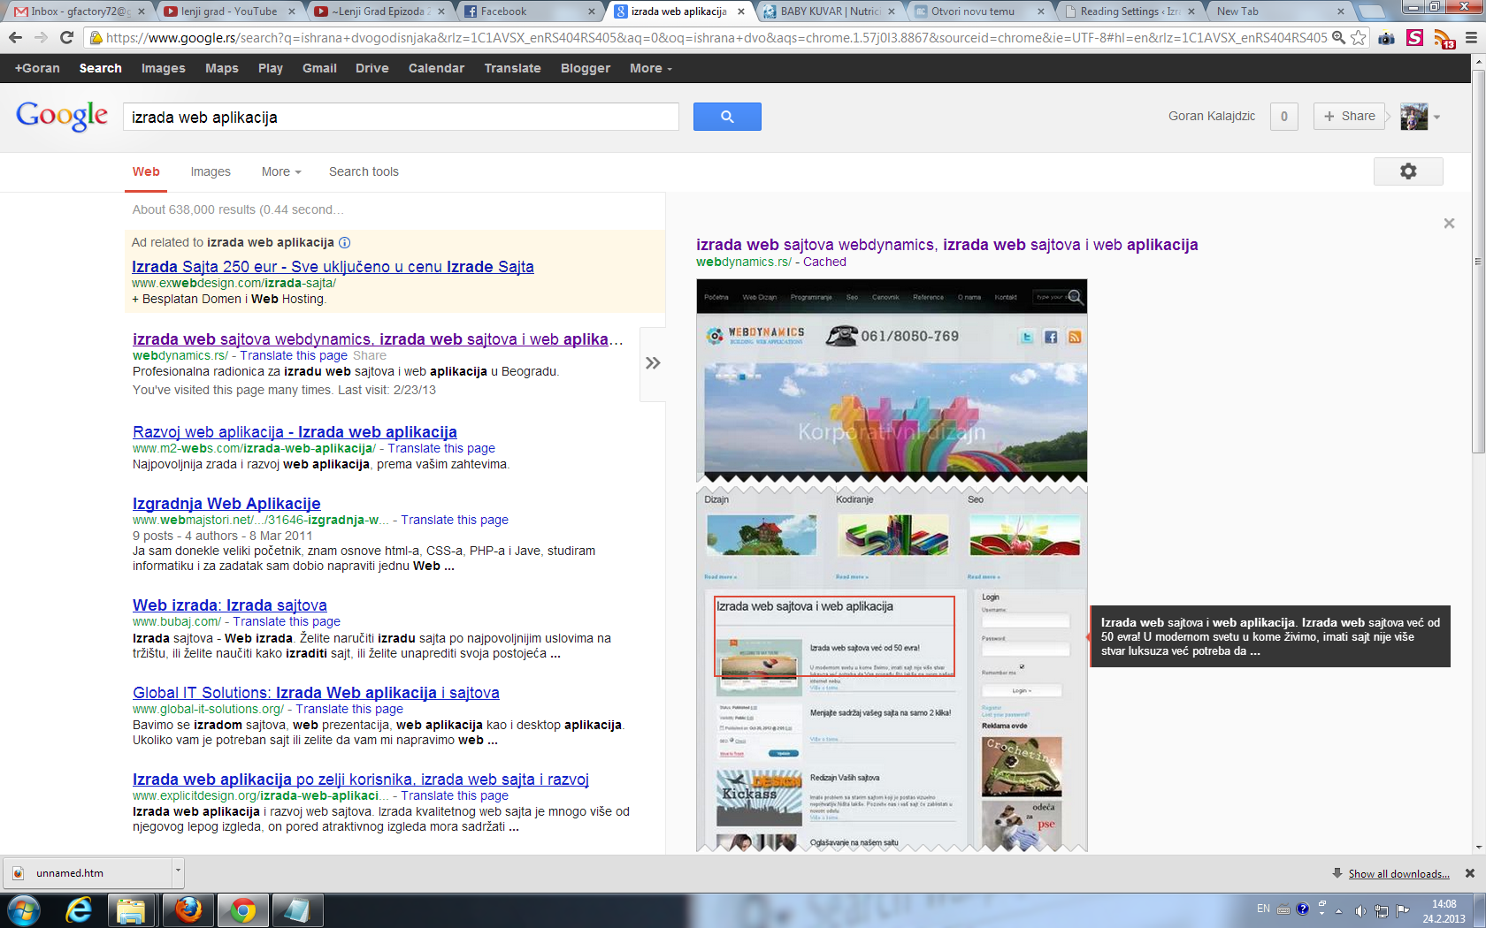Screen dimensions: 1486x928
Task: Click the page vertical scrollbar
Action: pos(1478,262)
